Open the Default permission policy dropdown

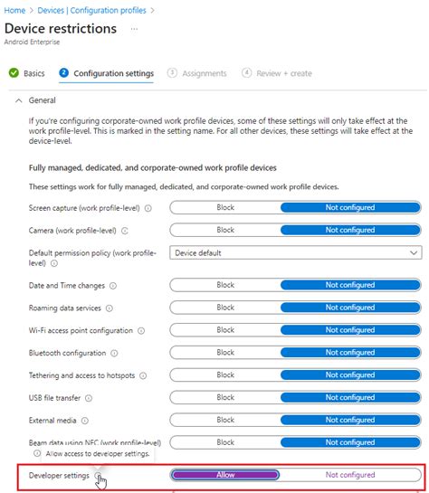click(296, 252)
